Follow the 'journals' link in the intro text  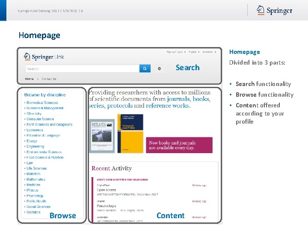click(178, 99)
